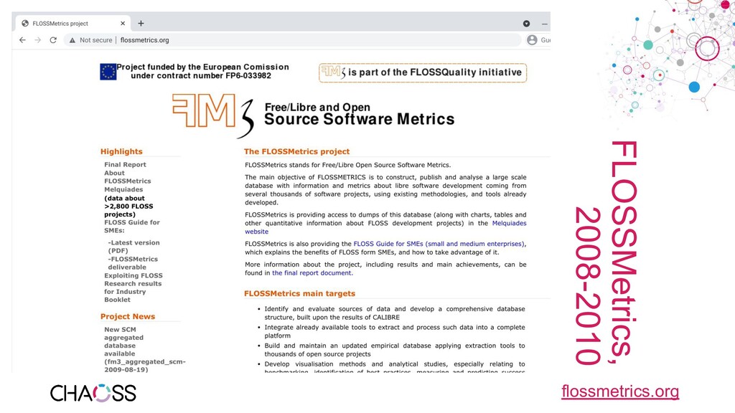Viewport: 735px width, 413px height.
Task: Click the flossmetrics.org address bar
Action: 291,40
